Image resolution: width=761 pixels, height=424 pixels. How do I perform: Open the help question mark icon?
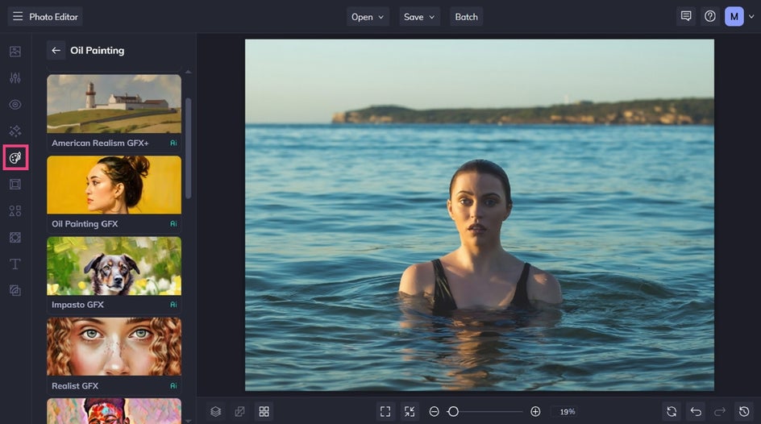tap(709, 16)
